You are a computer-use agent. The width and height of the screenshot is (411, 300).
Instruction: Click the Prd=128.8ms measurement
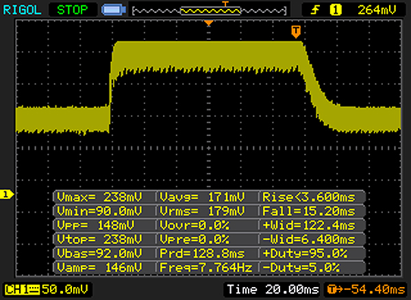coord(202,254)
